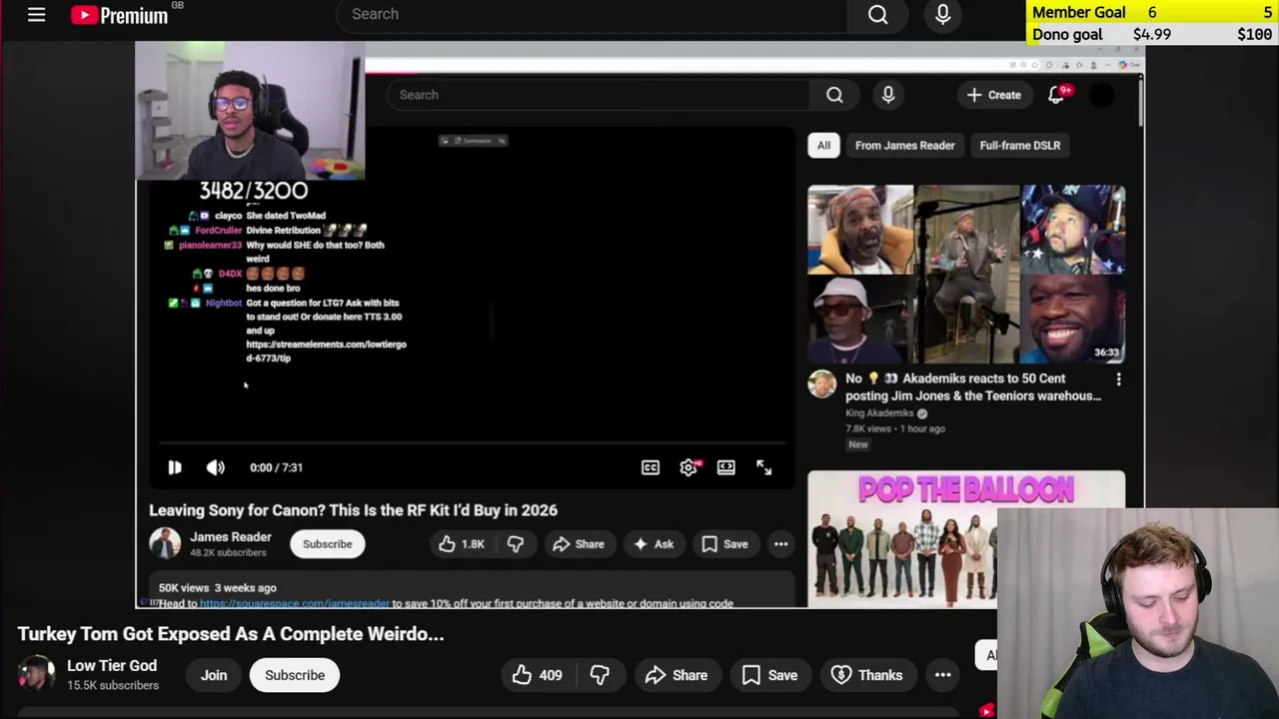
Task: Open the dark account avatar
Action: pos(1101,95)
